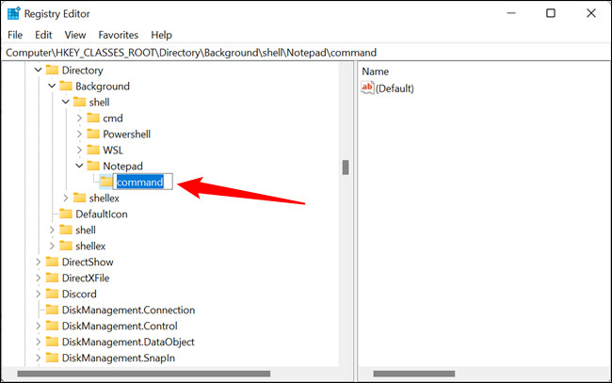This screenshot has height=383, width=612.
Task: Expand the shellex key below DefaultIcon
Action: (x=52, y=247)
